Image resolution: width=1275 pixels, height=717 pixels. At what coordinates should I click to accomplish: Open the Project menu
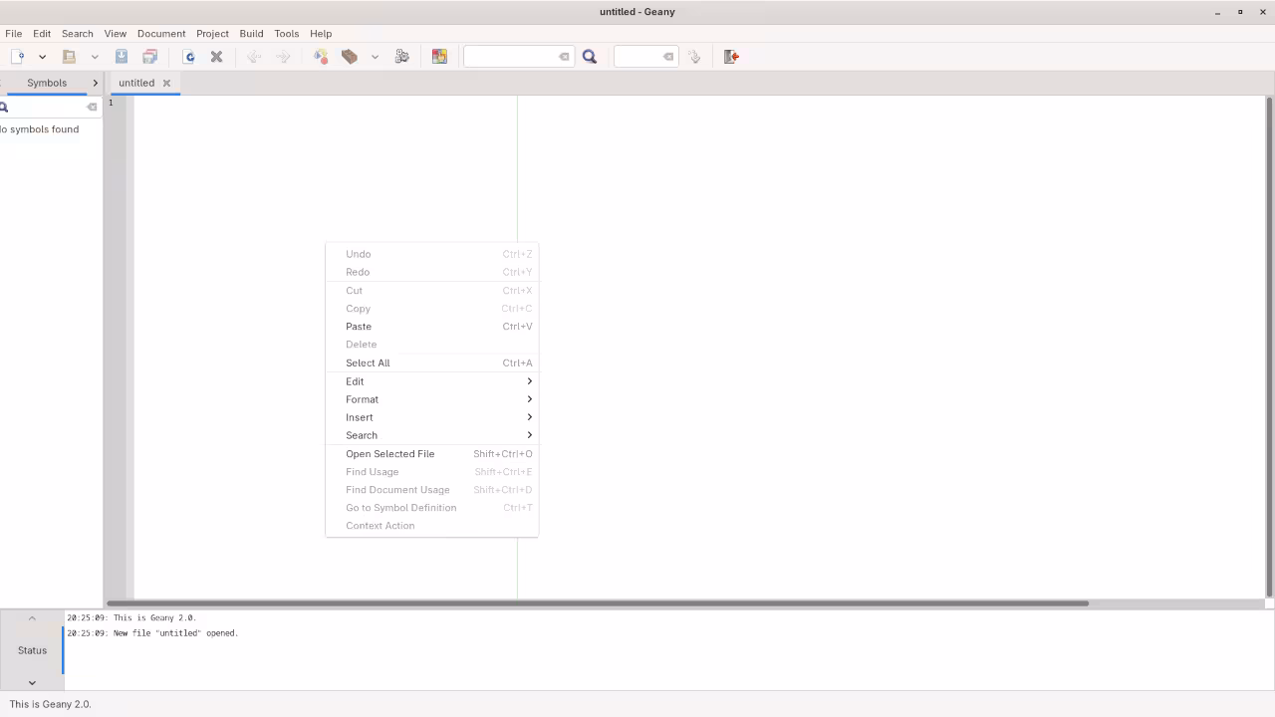coord(212,33)
